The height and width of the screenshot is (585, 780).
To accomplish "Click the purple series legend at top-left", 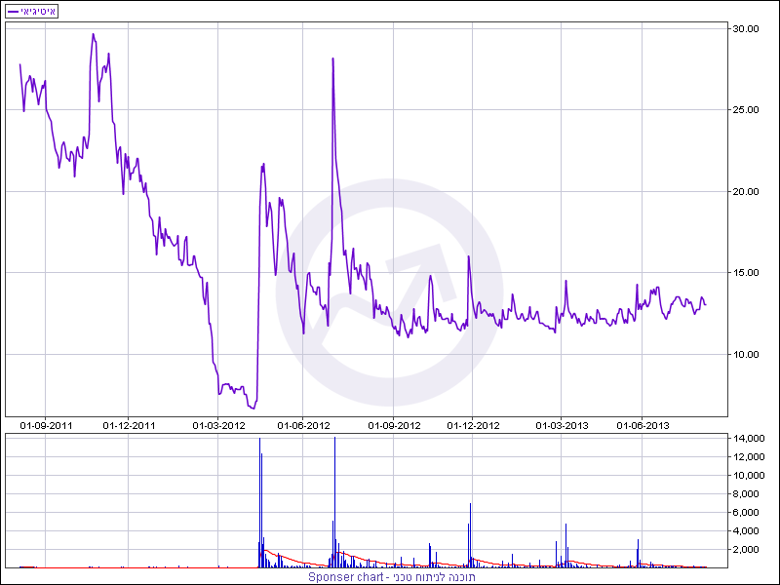I will coord(32,11).
